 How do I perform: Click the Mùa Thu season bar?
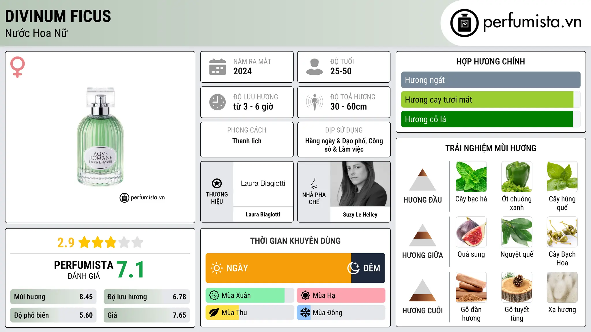pos(250,313)
